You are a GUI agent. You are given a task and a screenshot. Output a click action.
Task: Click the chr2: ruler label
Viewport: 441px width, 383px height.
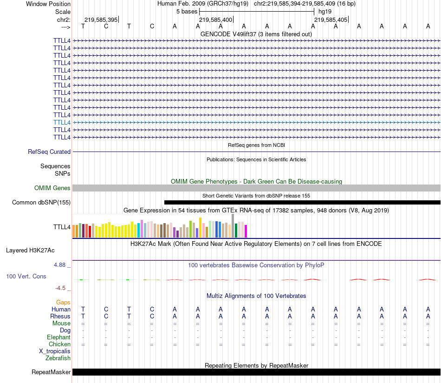tap(64, 20)
